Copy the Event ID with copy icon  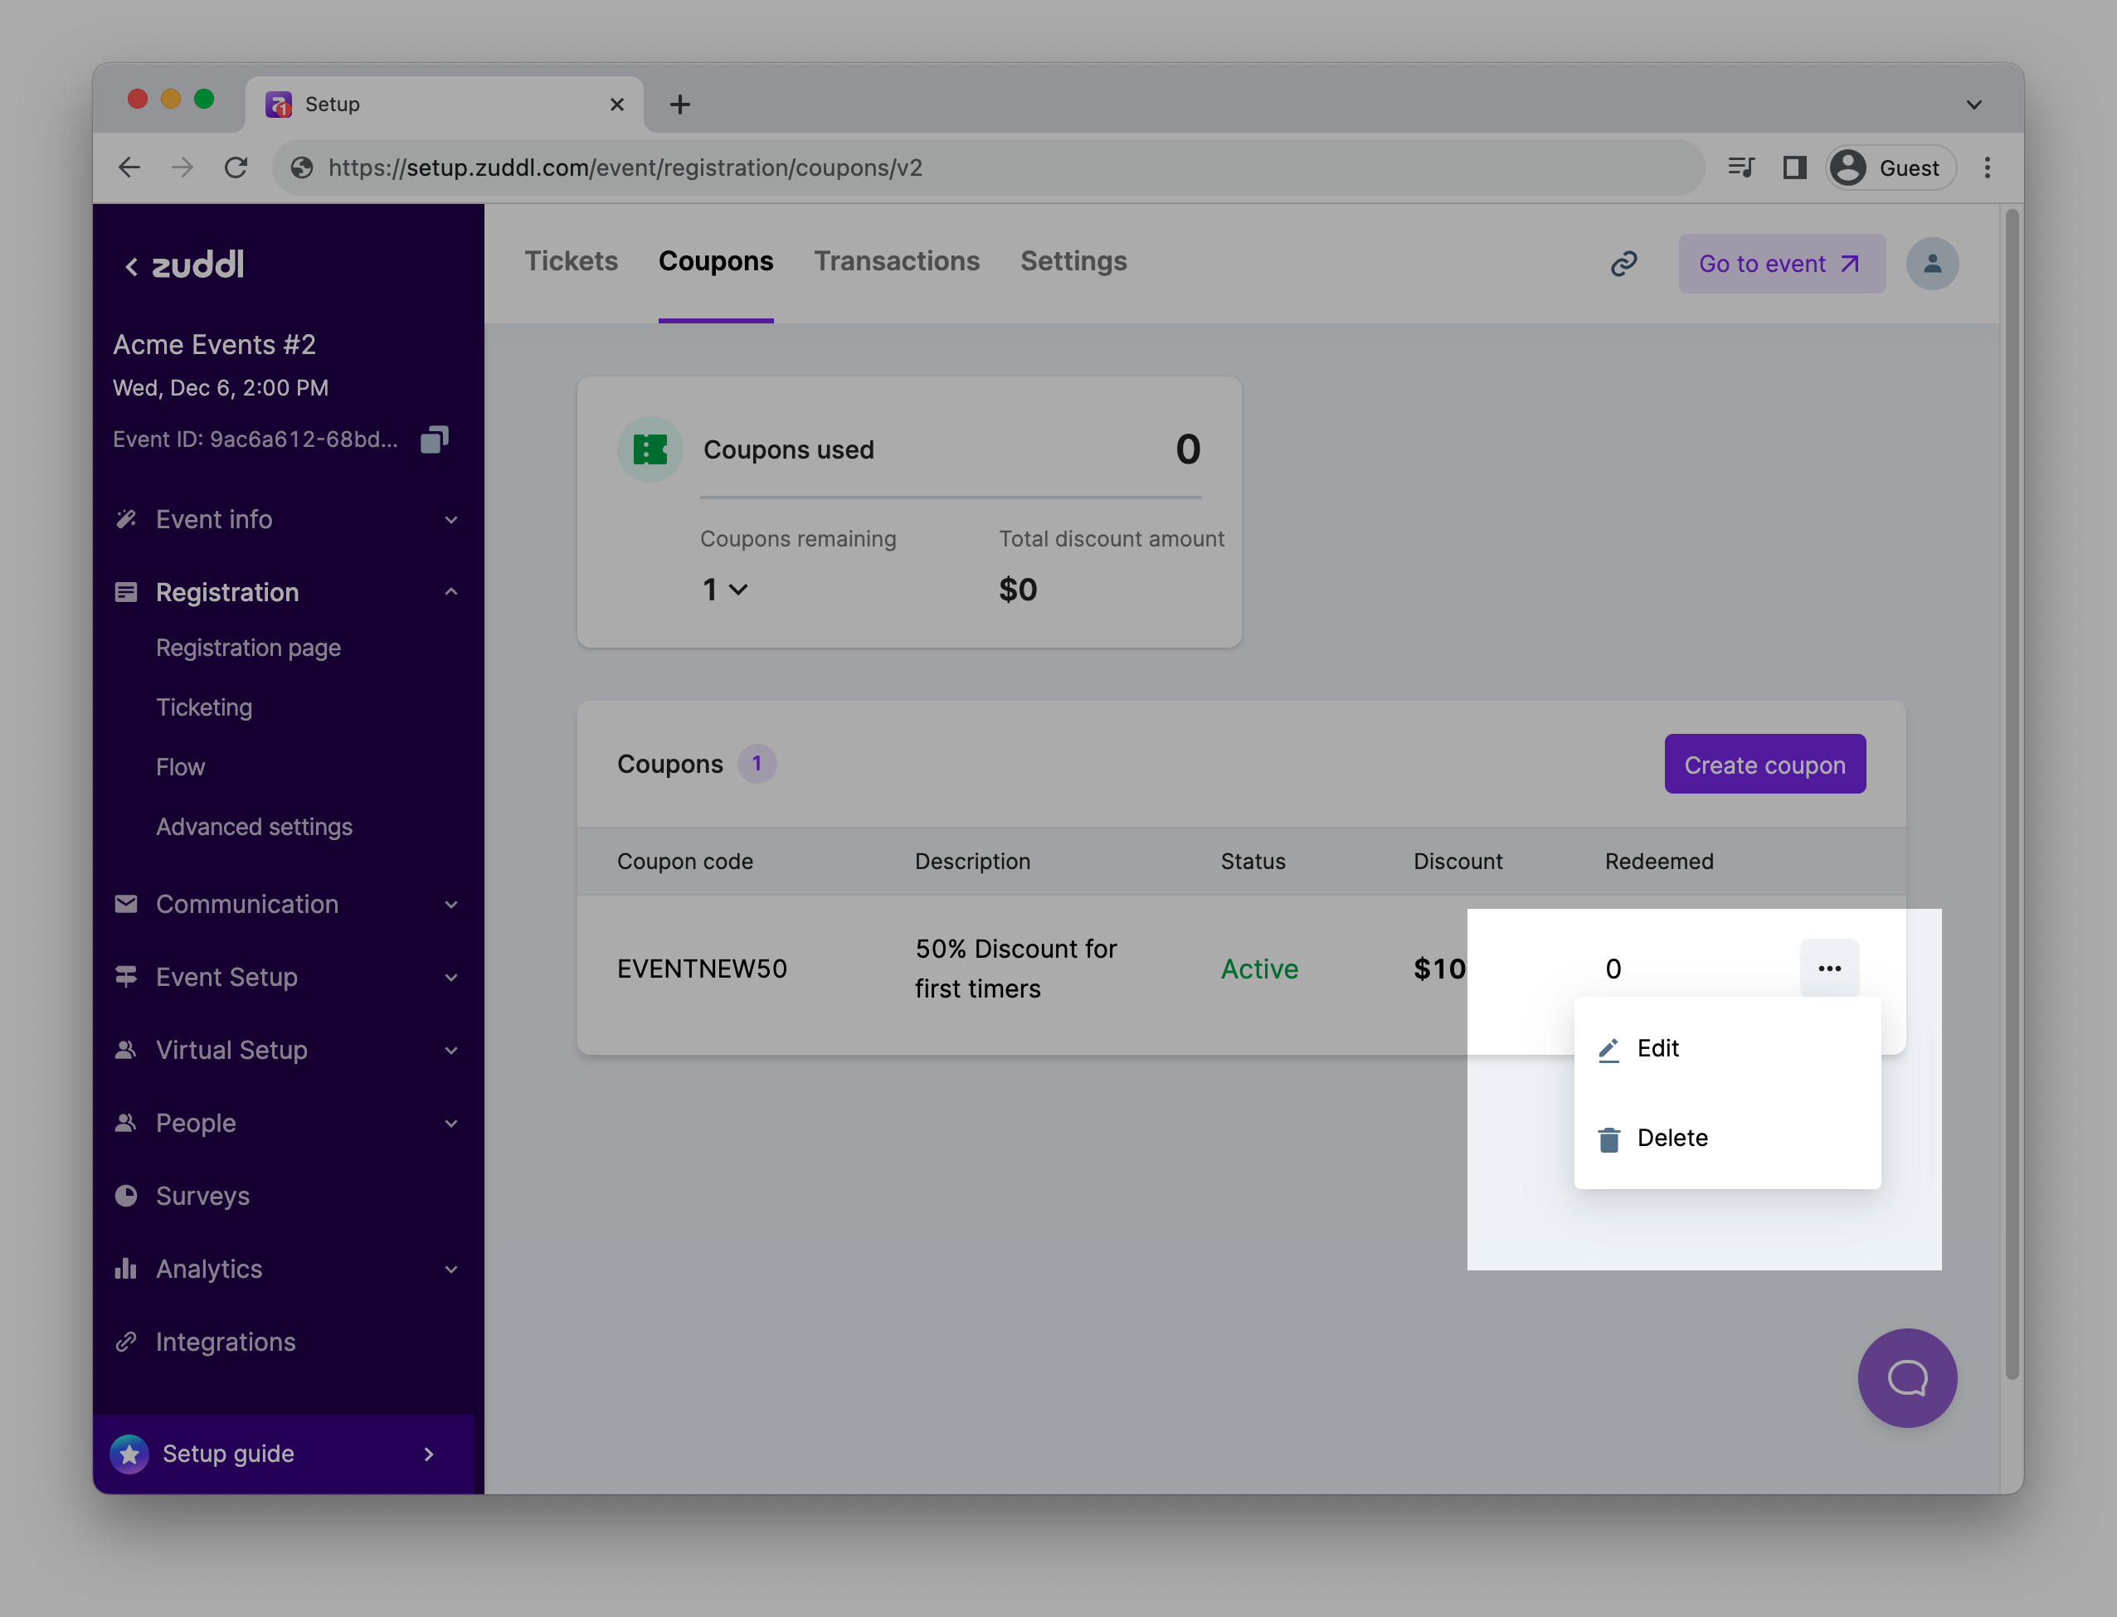tap(434, 439)
